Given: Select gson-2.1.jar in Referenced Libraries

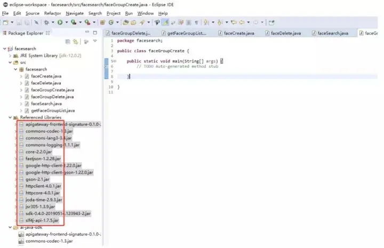Looking at the screenshot, I should click(x=37, y=179).
